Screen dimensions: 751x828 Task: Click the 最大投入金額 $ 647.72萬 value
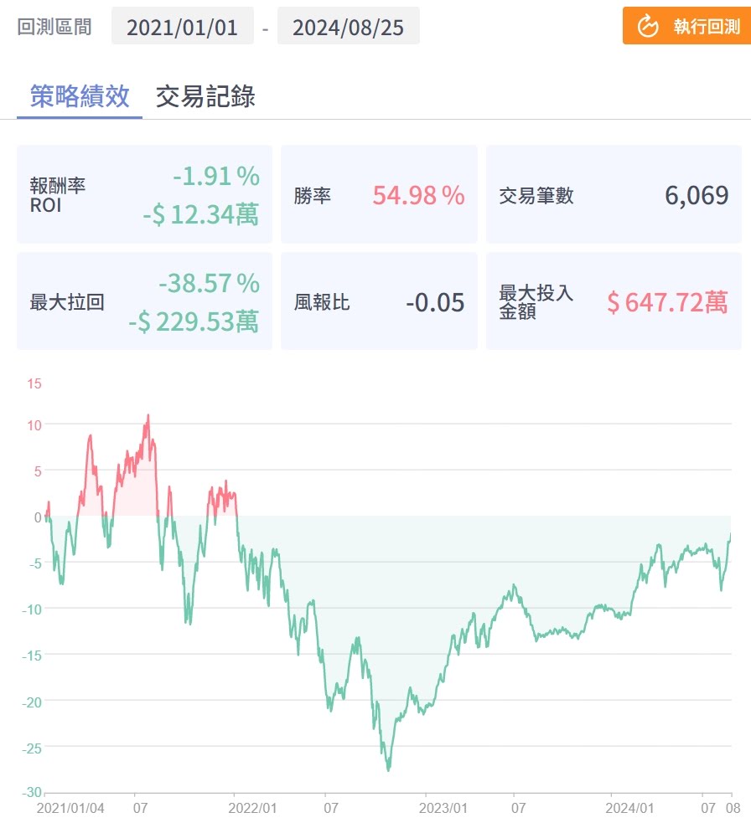pyautogui.click(x=667, y=302)
